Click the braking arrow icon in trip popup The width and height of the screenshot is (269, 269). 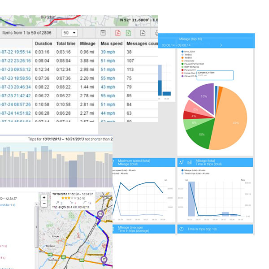71,203
